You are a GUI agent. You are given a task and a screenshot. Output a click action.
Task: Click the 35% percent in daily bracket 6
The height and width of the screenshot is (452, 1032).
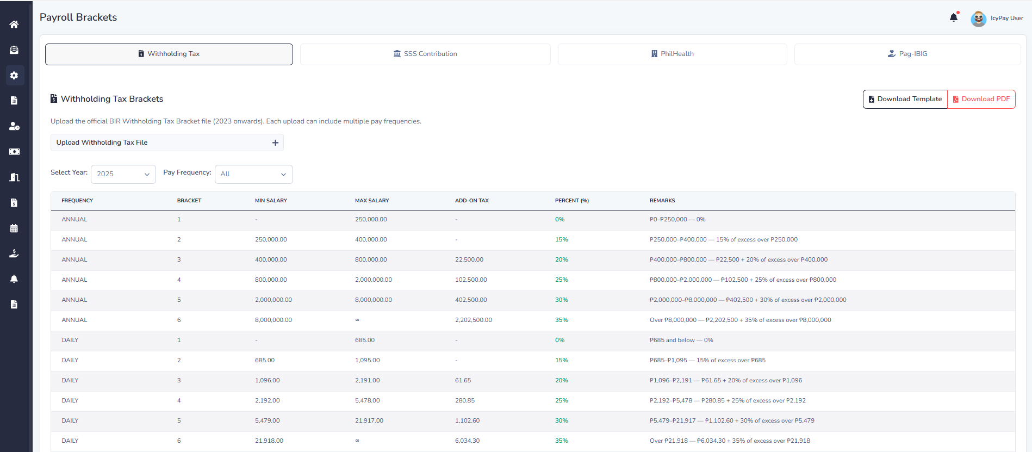[562, 441]
